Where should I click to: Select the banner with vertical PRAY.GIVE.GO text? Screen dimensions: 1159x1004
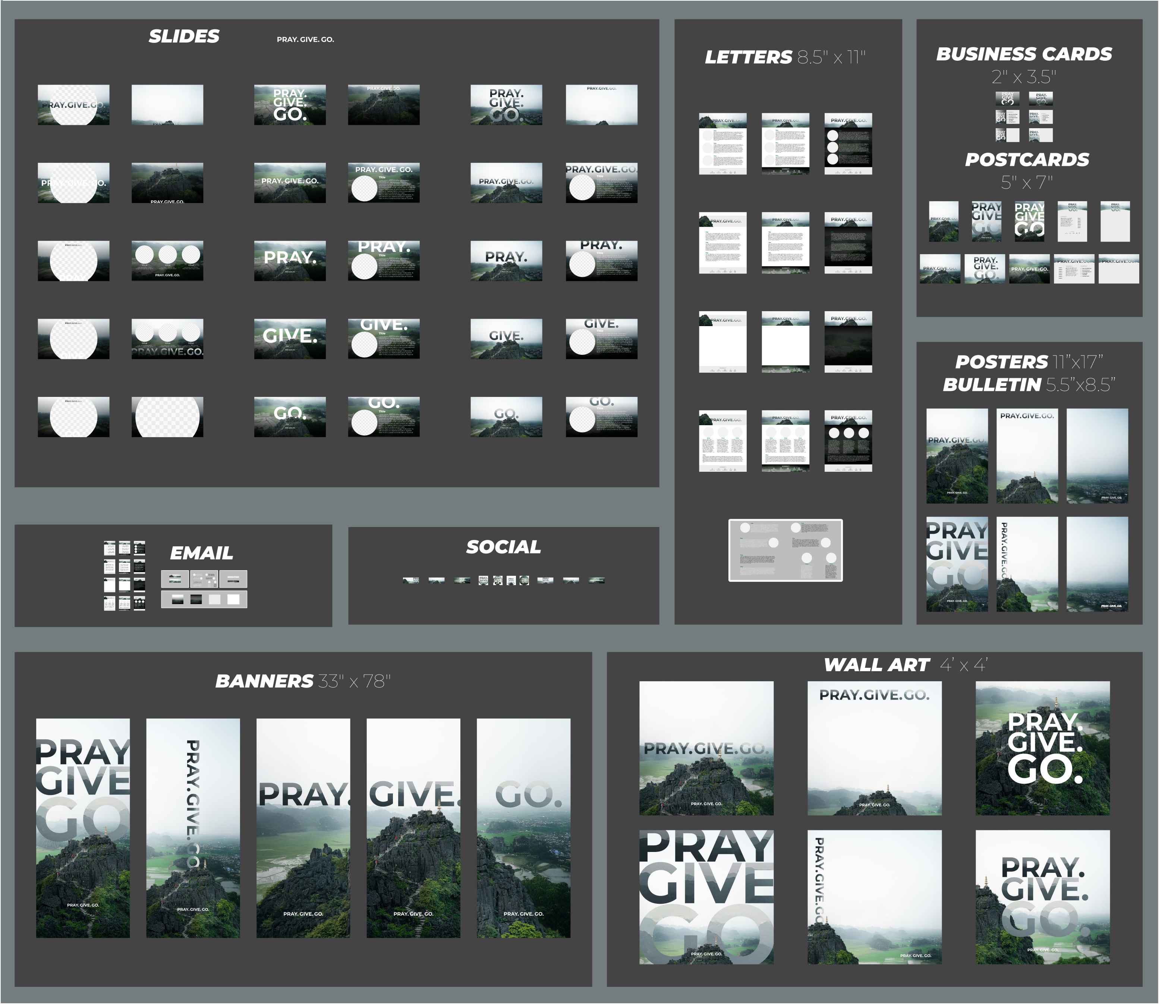(x=193, y=827)
